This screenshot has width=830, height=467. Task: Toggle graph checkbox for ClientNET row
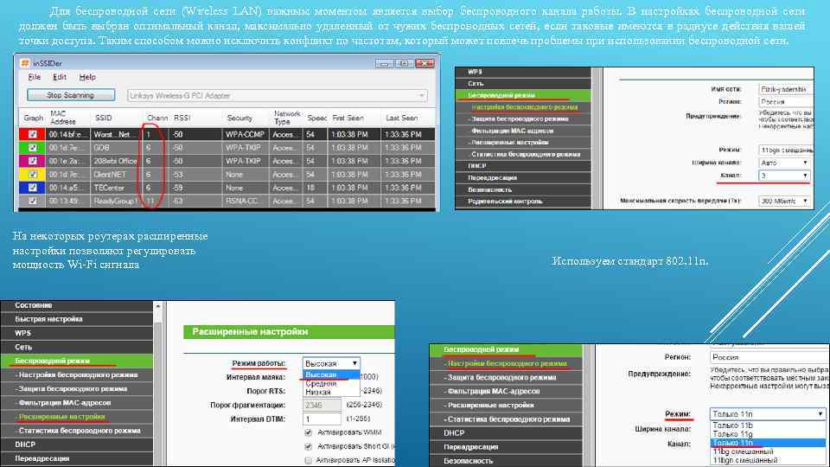pyautogui.click(x=32, y=174)
